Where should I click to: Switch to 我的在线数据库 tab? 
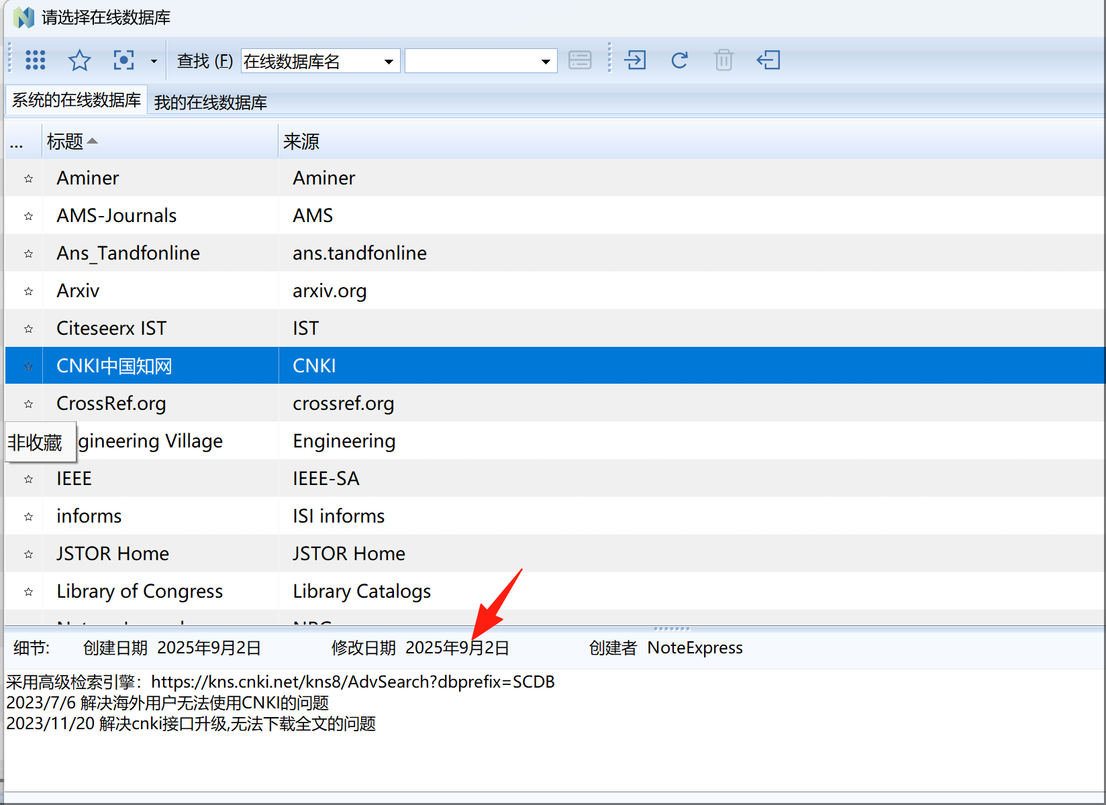pos(211,103)
